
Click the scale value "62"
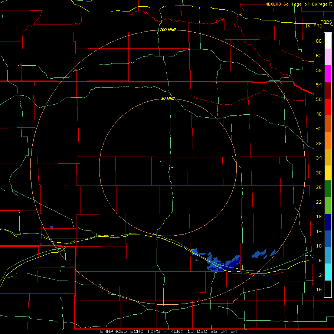click(319, 56)
